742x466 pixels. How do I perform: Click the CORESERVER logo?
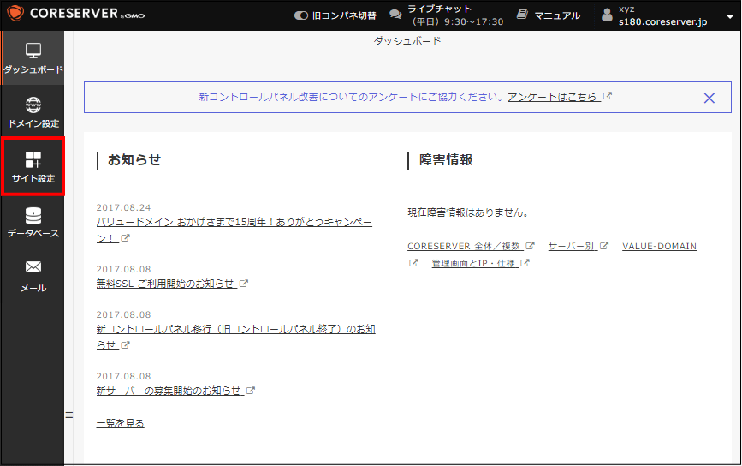(75, 13)
